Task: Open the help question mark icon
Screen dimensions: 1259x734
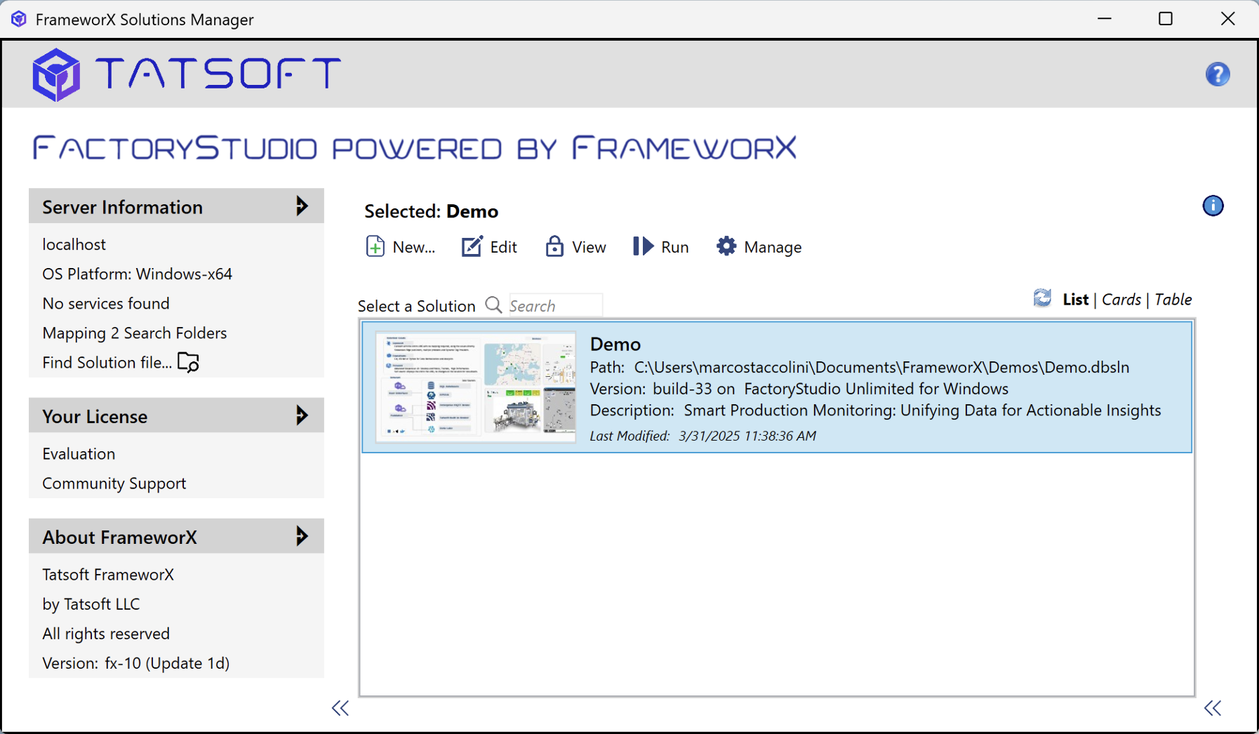Action: point(1218,74)
